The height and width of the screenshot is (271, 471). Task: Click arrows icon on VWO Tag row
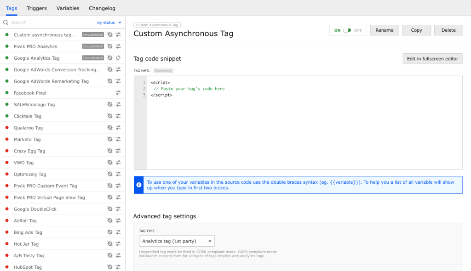coord(118,162)
